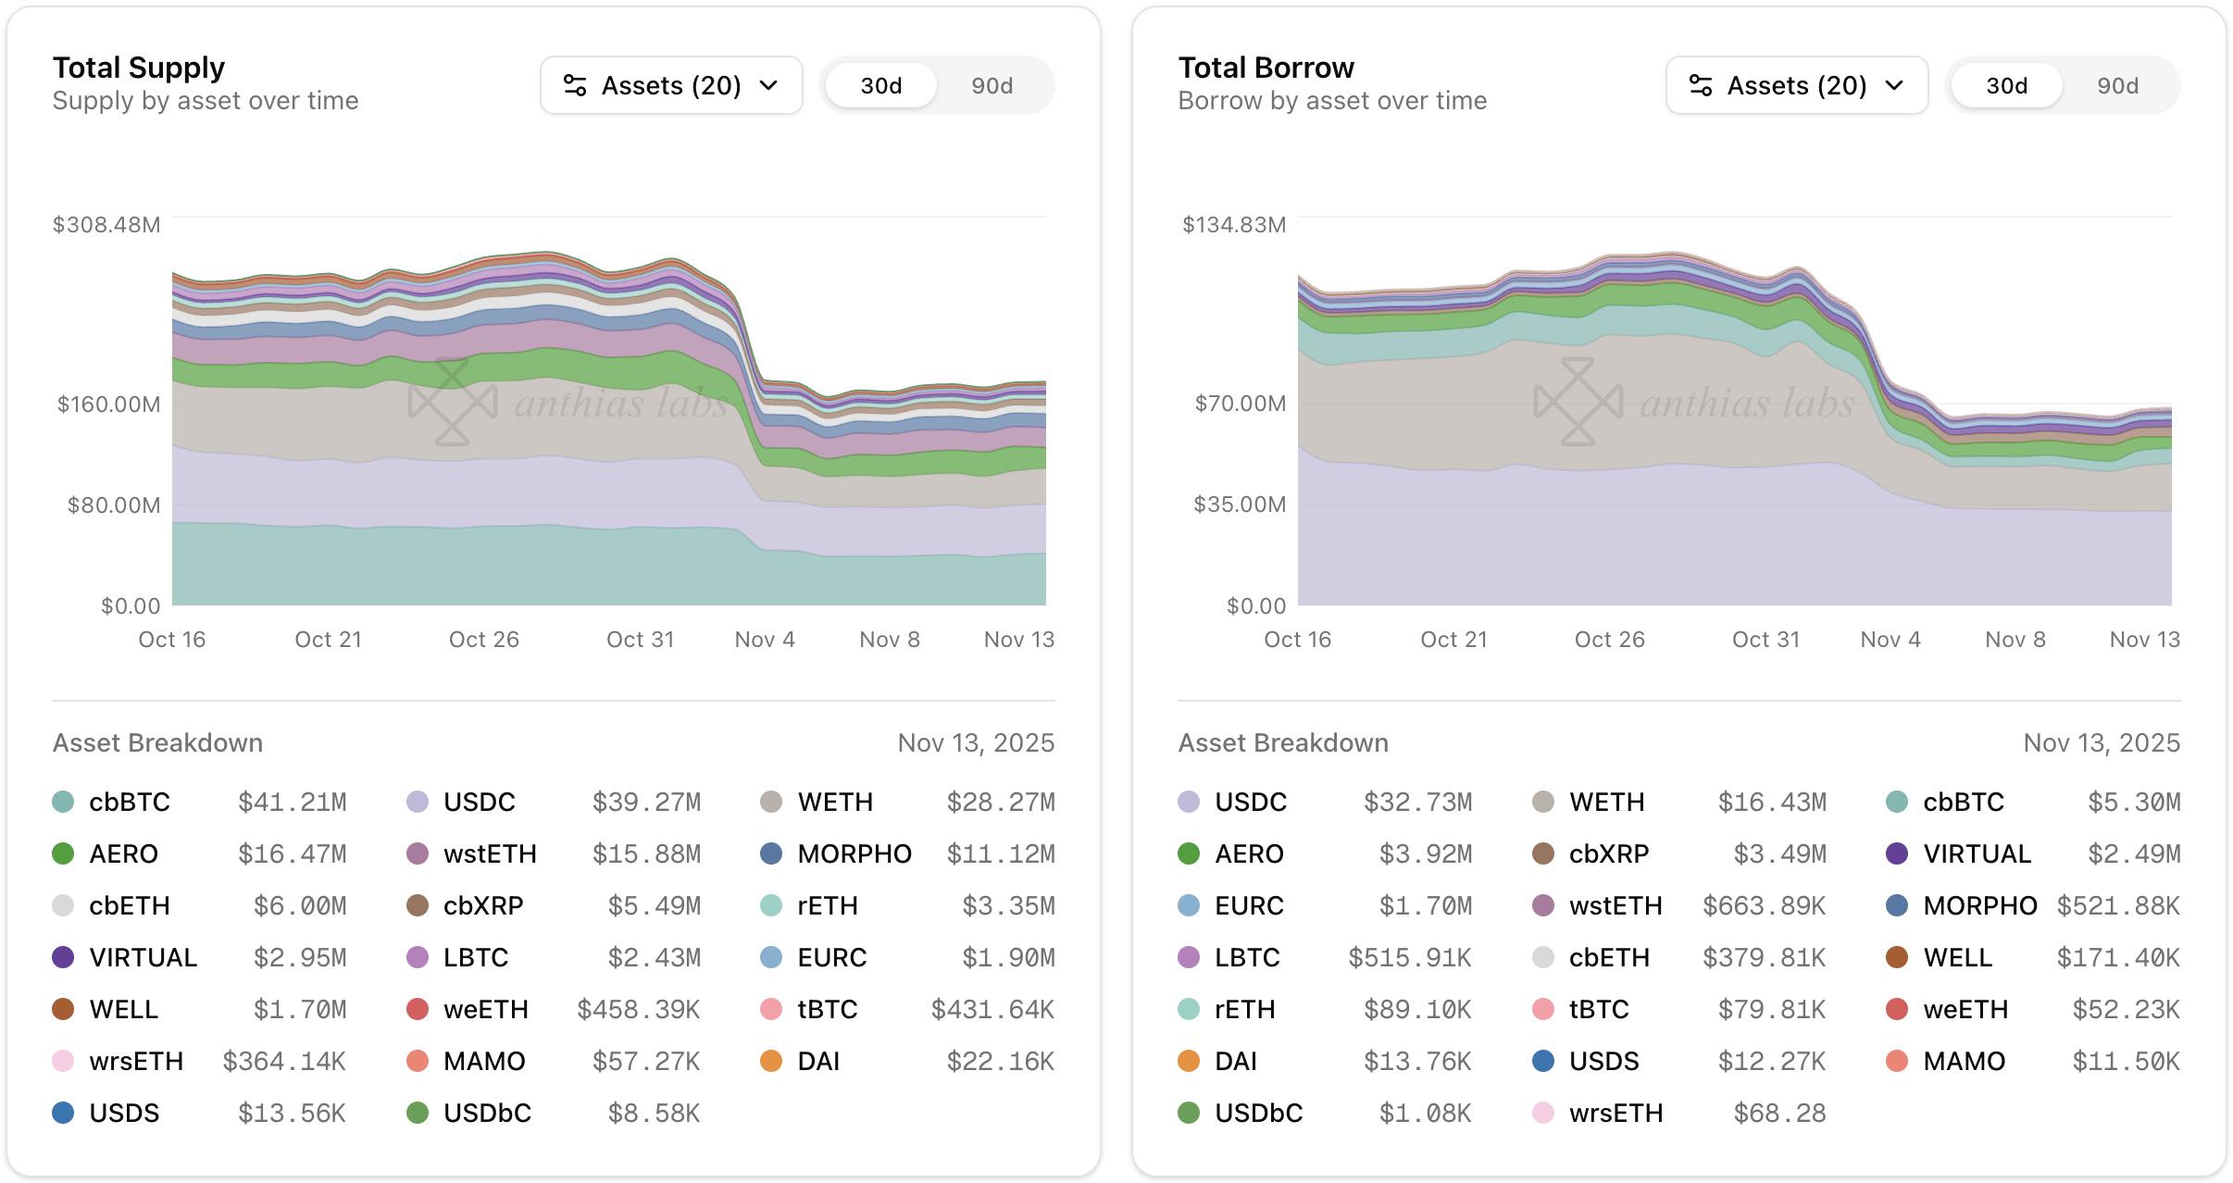This screenshot has height=1183, width=2233.
Task: Click the filter sliders icon in Total Supply
Action: coord(575,85)
